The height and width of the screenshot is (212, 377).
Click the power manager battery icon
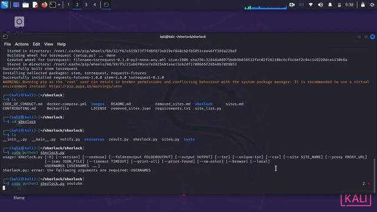coord(339,5)
